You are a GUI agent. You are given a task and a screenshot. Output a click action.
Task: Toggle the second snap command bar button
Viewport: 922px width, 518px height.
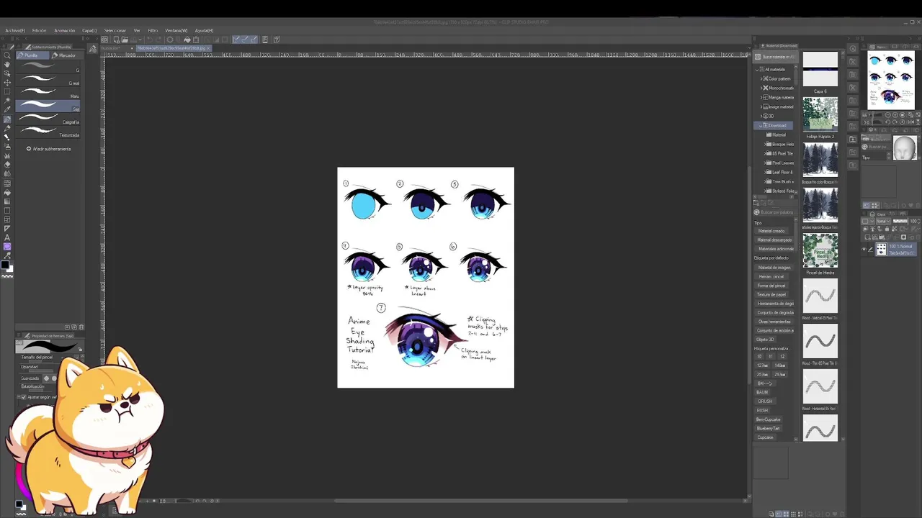coord(245,40)
